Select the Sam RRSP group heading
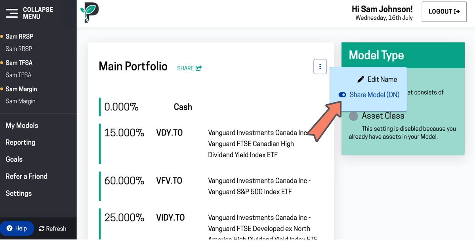This screenshot has height=242, width=475. 19,36
